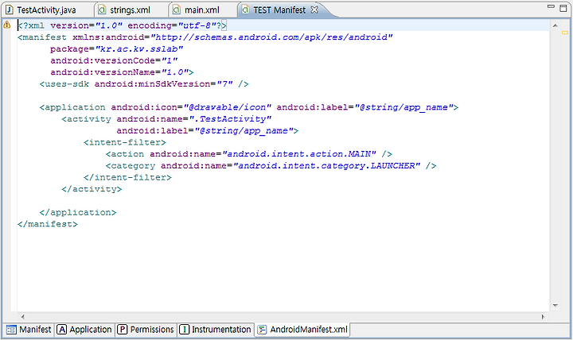Screen dimensions: 573x340
Task: Click the action.MAIN value text
Action: pyautogui.click(x=299, y=154)
